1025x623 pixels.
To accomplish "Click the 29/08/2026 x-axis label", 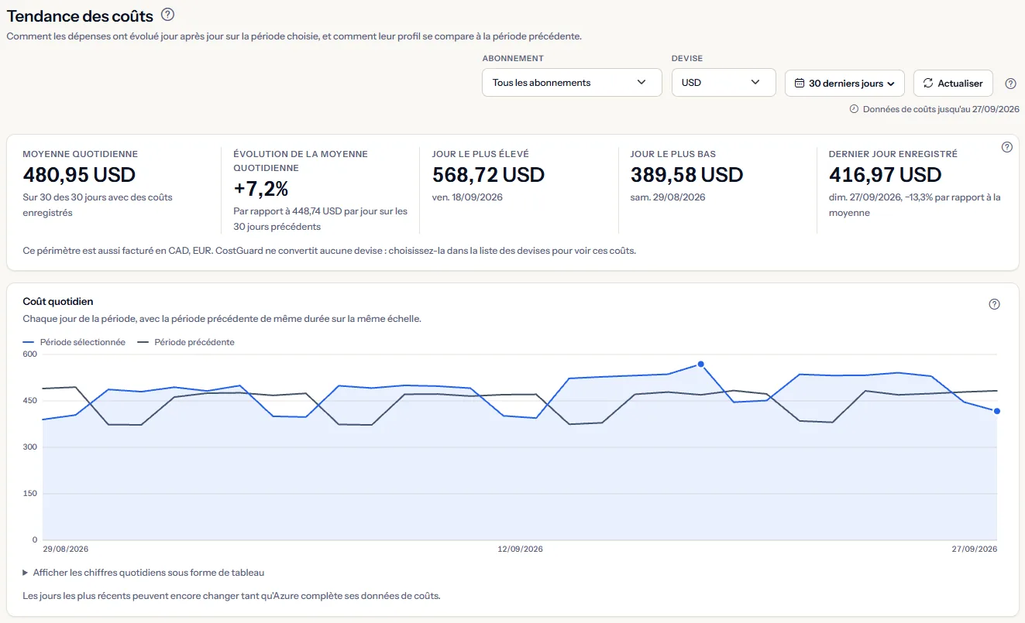I will point(65,549).
